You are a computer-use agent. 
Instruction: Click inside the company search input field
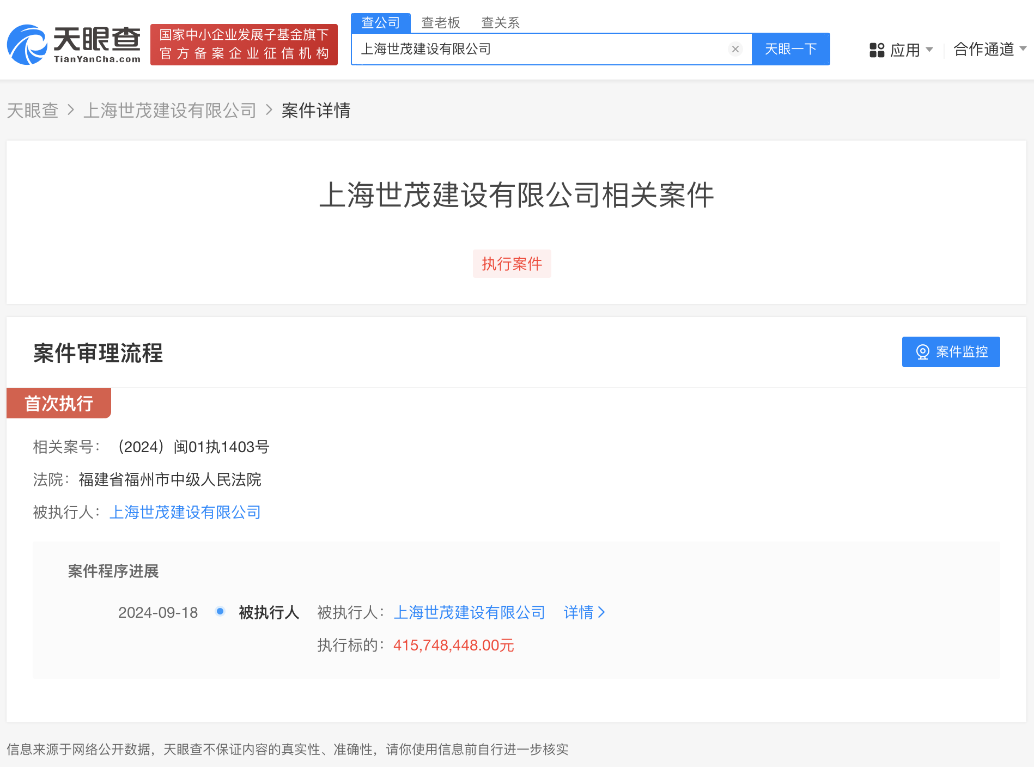pos(545,49)
